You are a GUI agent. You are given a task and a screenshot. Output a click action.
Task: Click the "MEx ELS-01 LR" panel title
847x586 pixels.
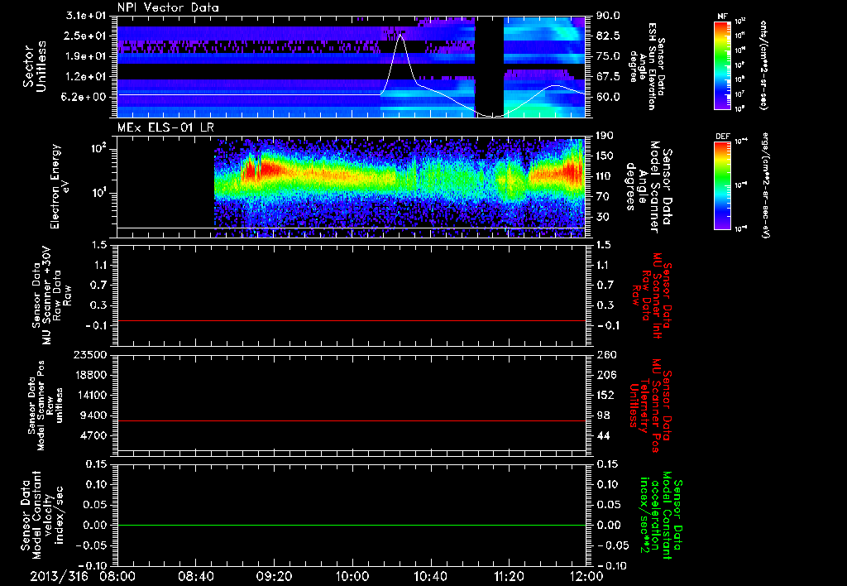coord(165,127)
